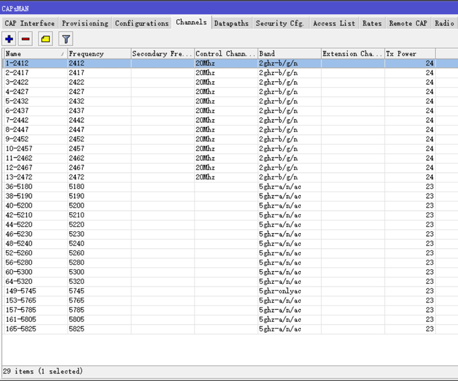
Task: Click the Secondary Fre... column header
Action: tap(162, 53)
